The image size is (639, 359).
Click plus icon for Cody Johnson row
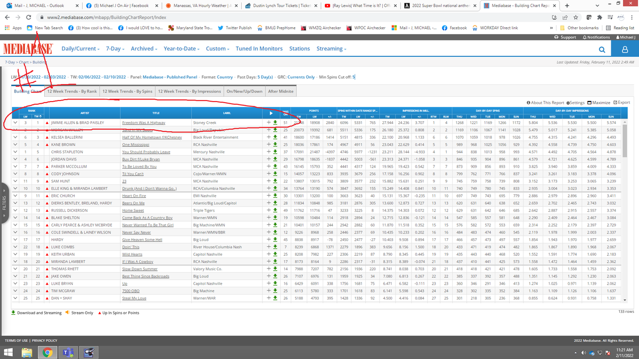tap(269, 174)
